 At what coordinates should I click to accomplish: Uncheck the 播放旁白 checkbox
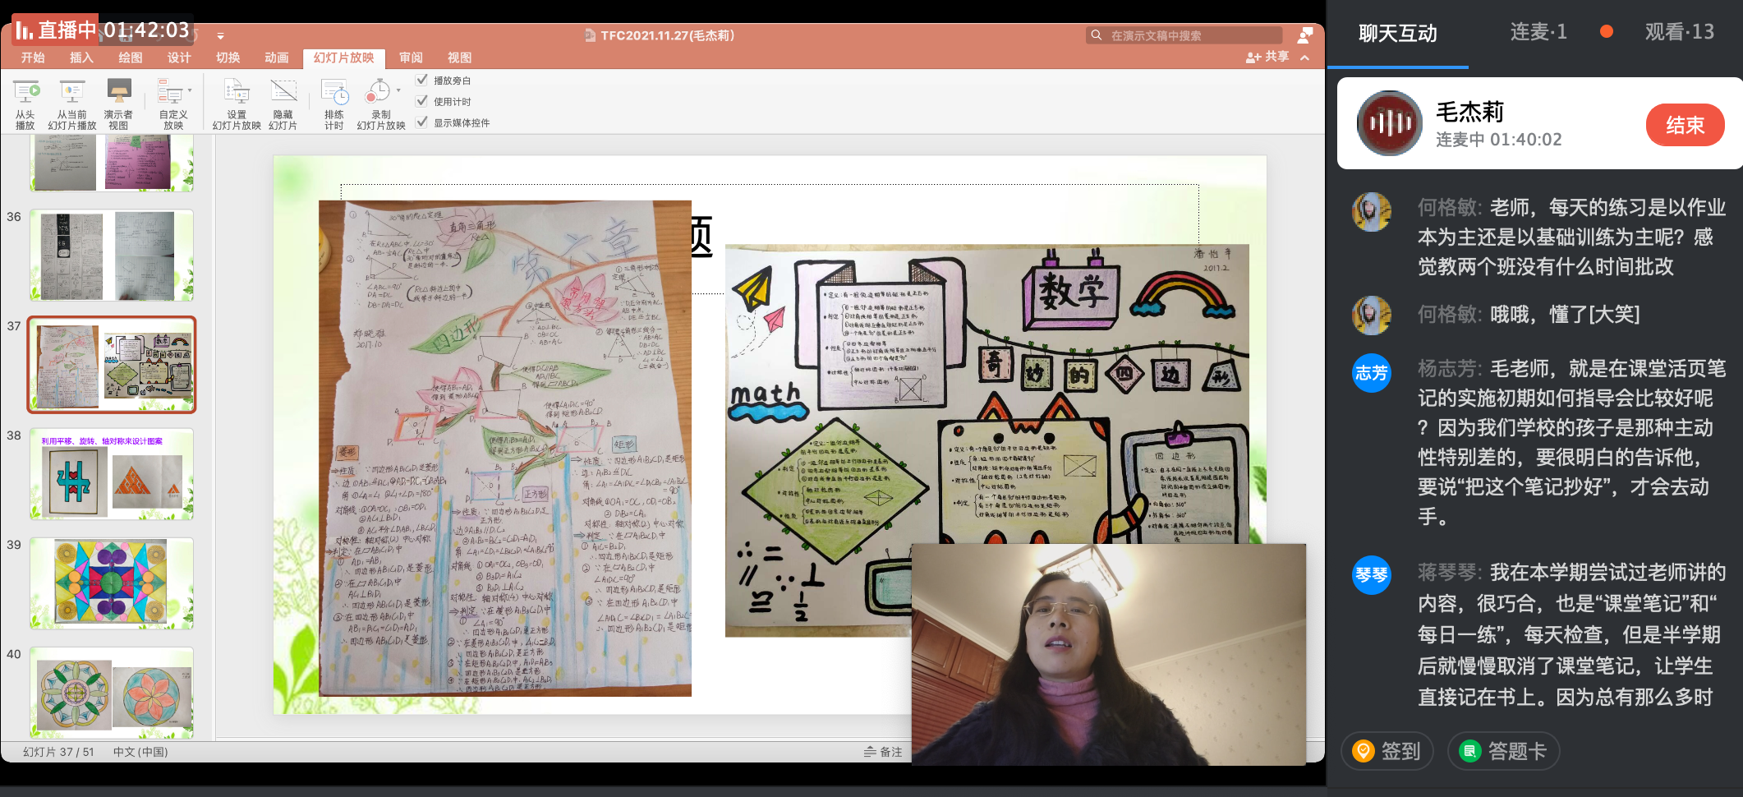422,80
